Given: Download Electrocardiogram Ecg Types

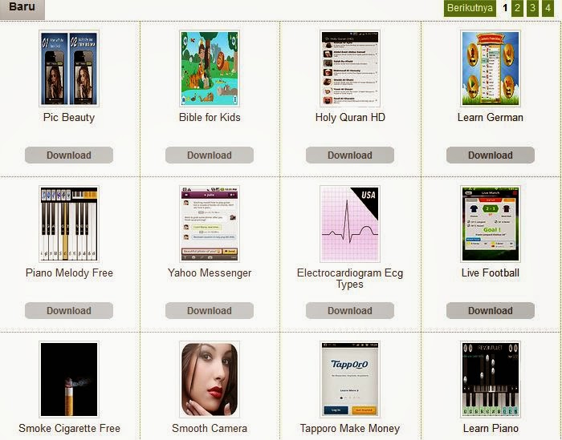Looking at the screenshot, I should (350, 310).
